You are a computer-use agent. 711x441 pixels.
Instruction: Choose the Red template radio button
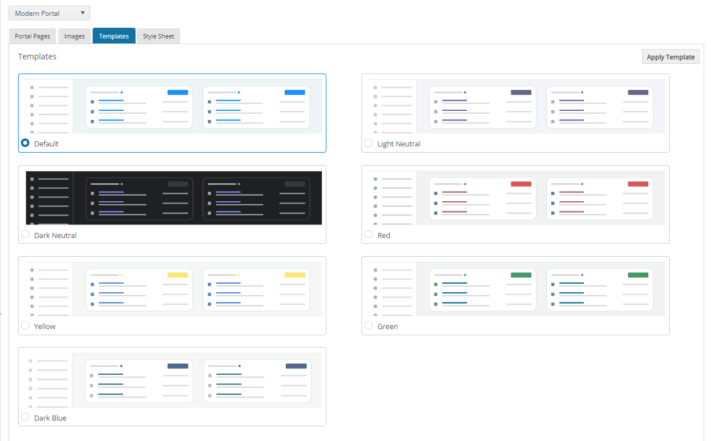[x=369, y=235]
